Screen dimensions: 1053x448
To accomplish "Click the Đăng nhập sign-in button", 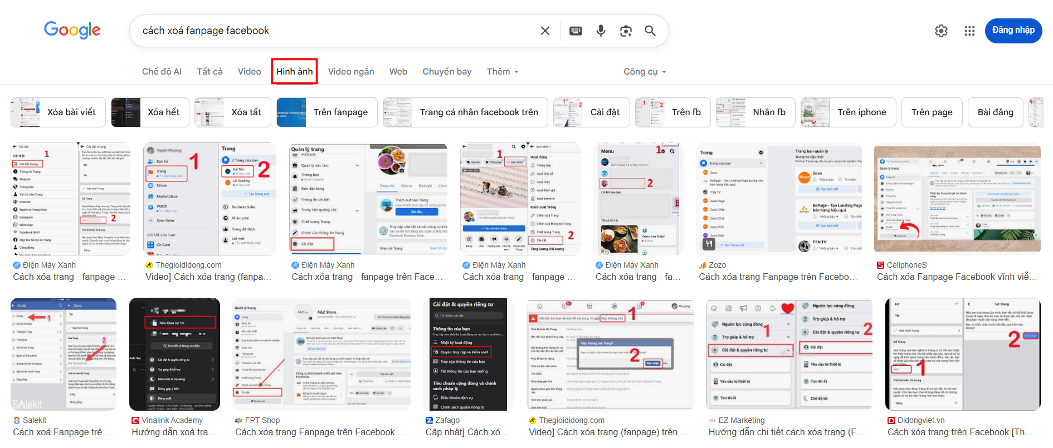I will 1013,30.
